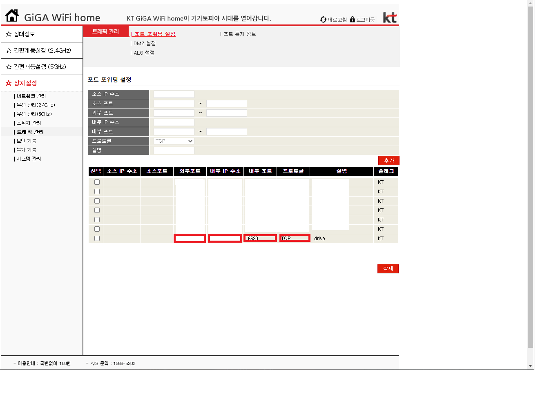The height and width of the screenshot is (416, 538).
Task: Select 시스템 관리 in sidebar
Action: [x=29, y=159]
